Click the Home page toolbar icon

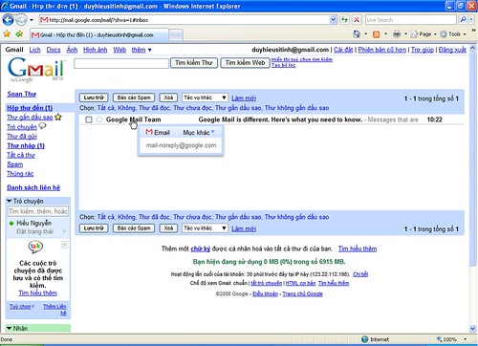pyautogui.click(x=357, y=33)
